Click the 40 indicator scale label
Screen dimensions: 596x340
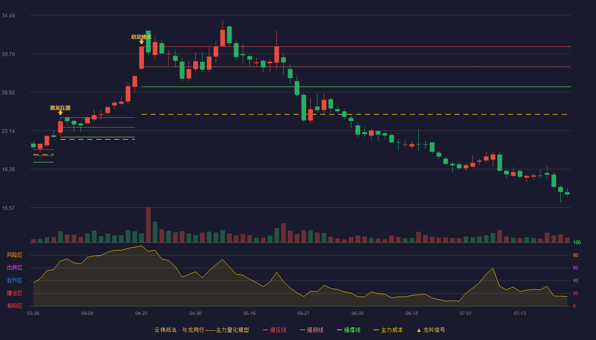click(576, 281)
